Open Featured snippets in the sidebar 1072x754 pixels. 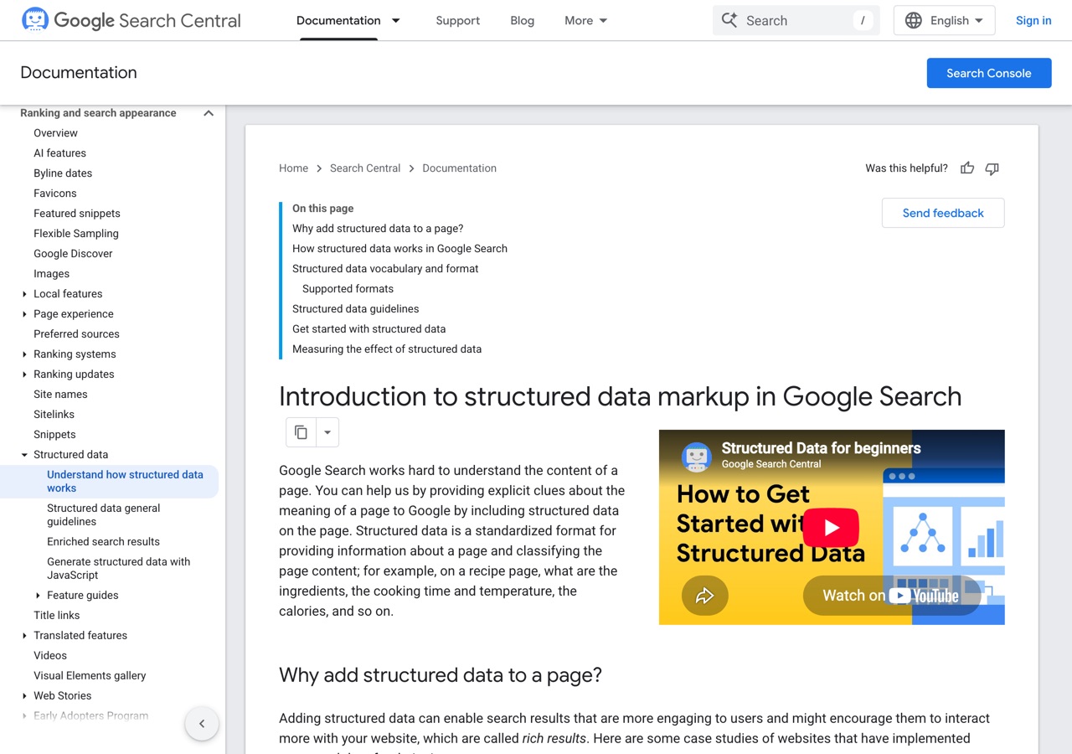(x=77, y=214)
